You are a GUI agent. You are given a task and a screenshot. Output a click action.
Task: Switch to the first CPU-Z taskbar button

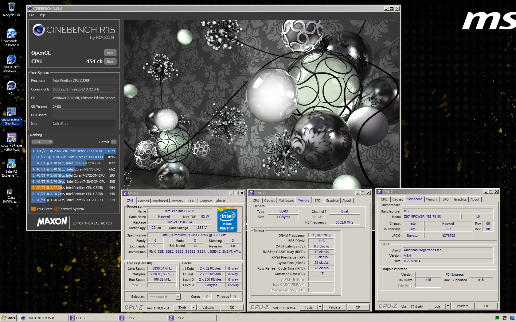tap(94, 318)
